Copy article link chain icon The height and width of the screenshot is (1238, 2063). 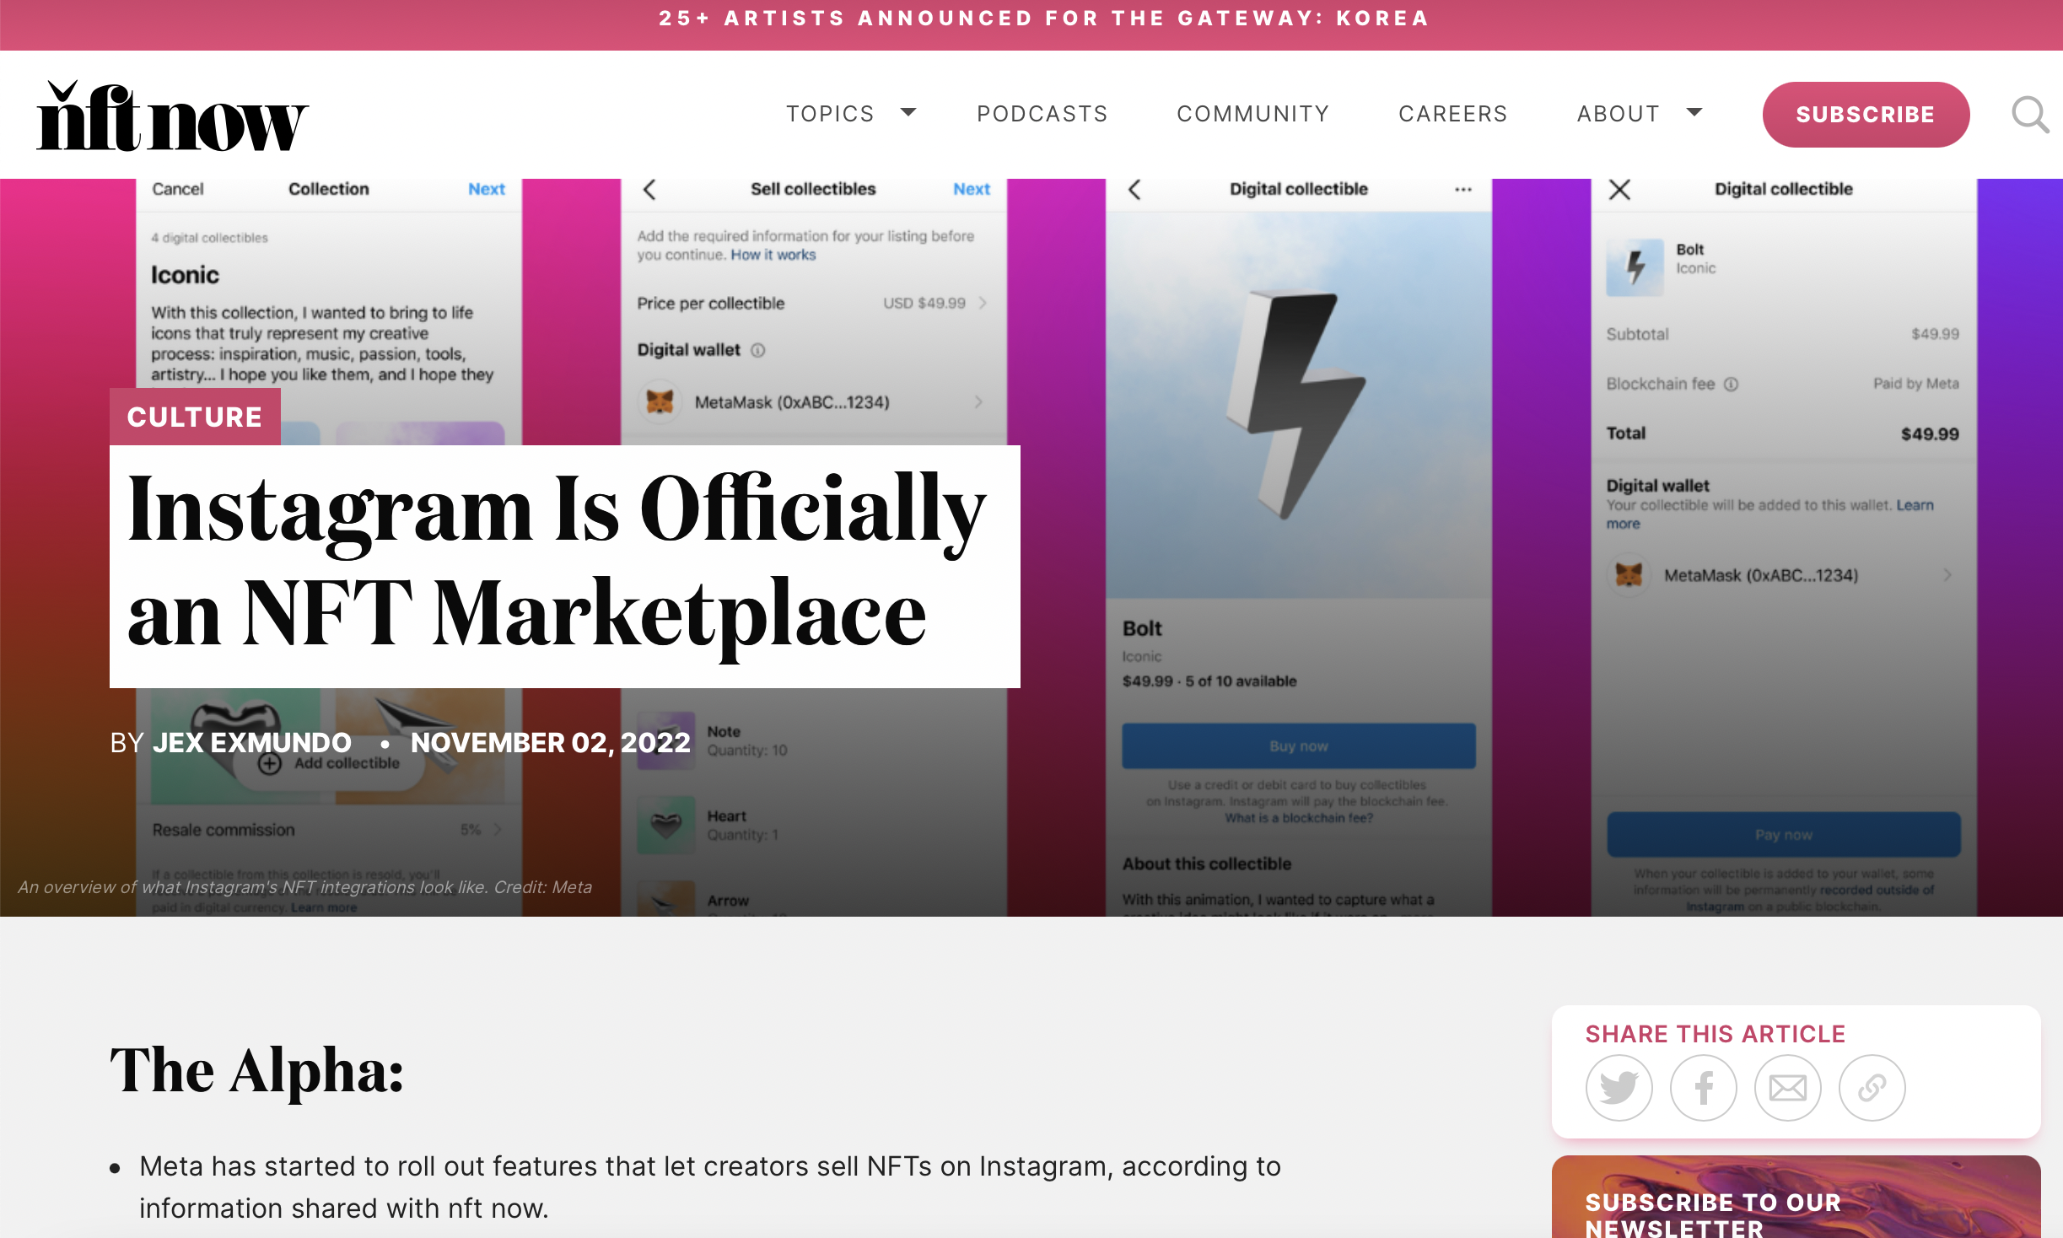click(1872, 1087)
